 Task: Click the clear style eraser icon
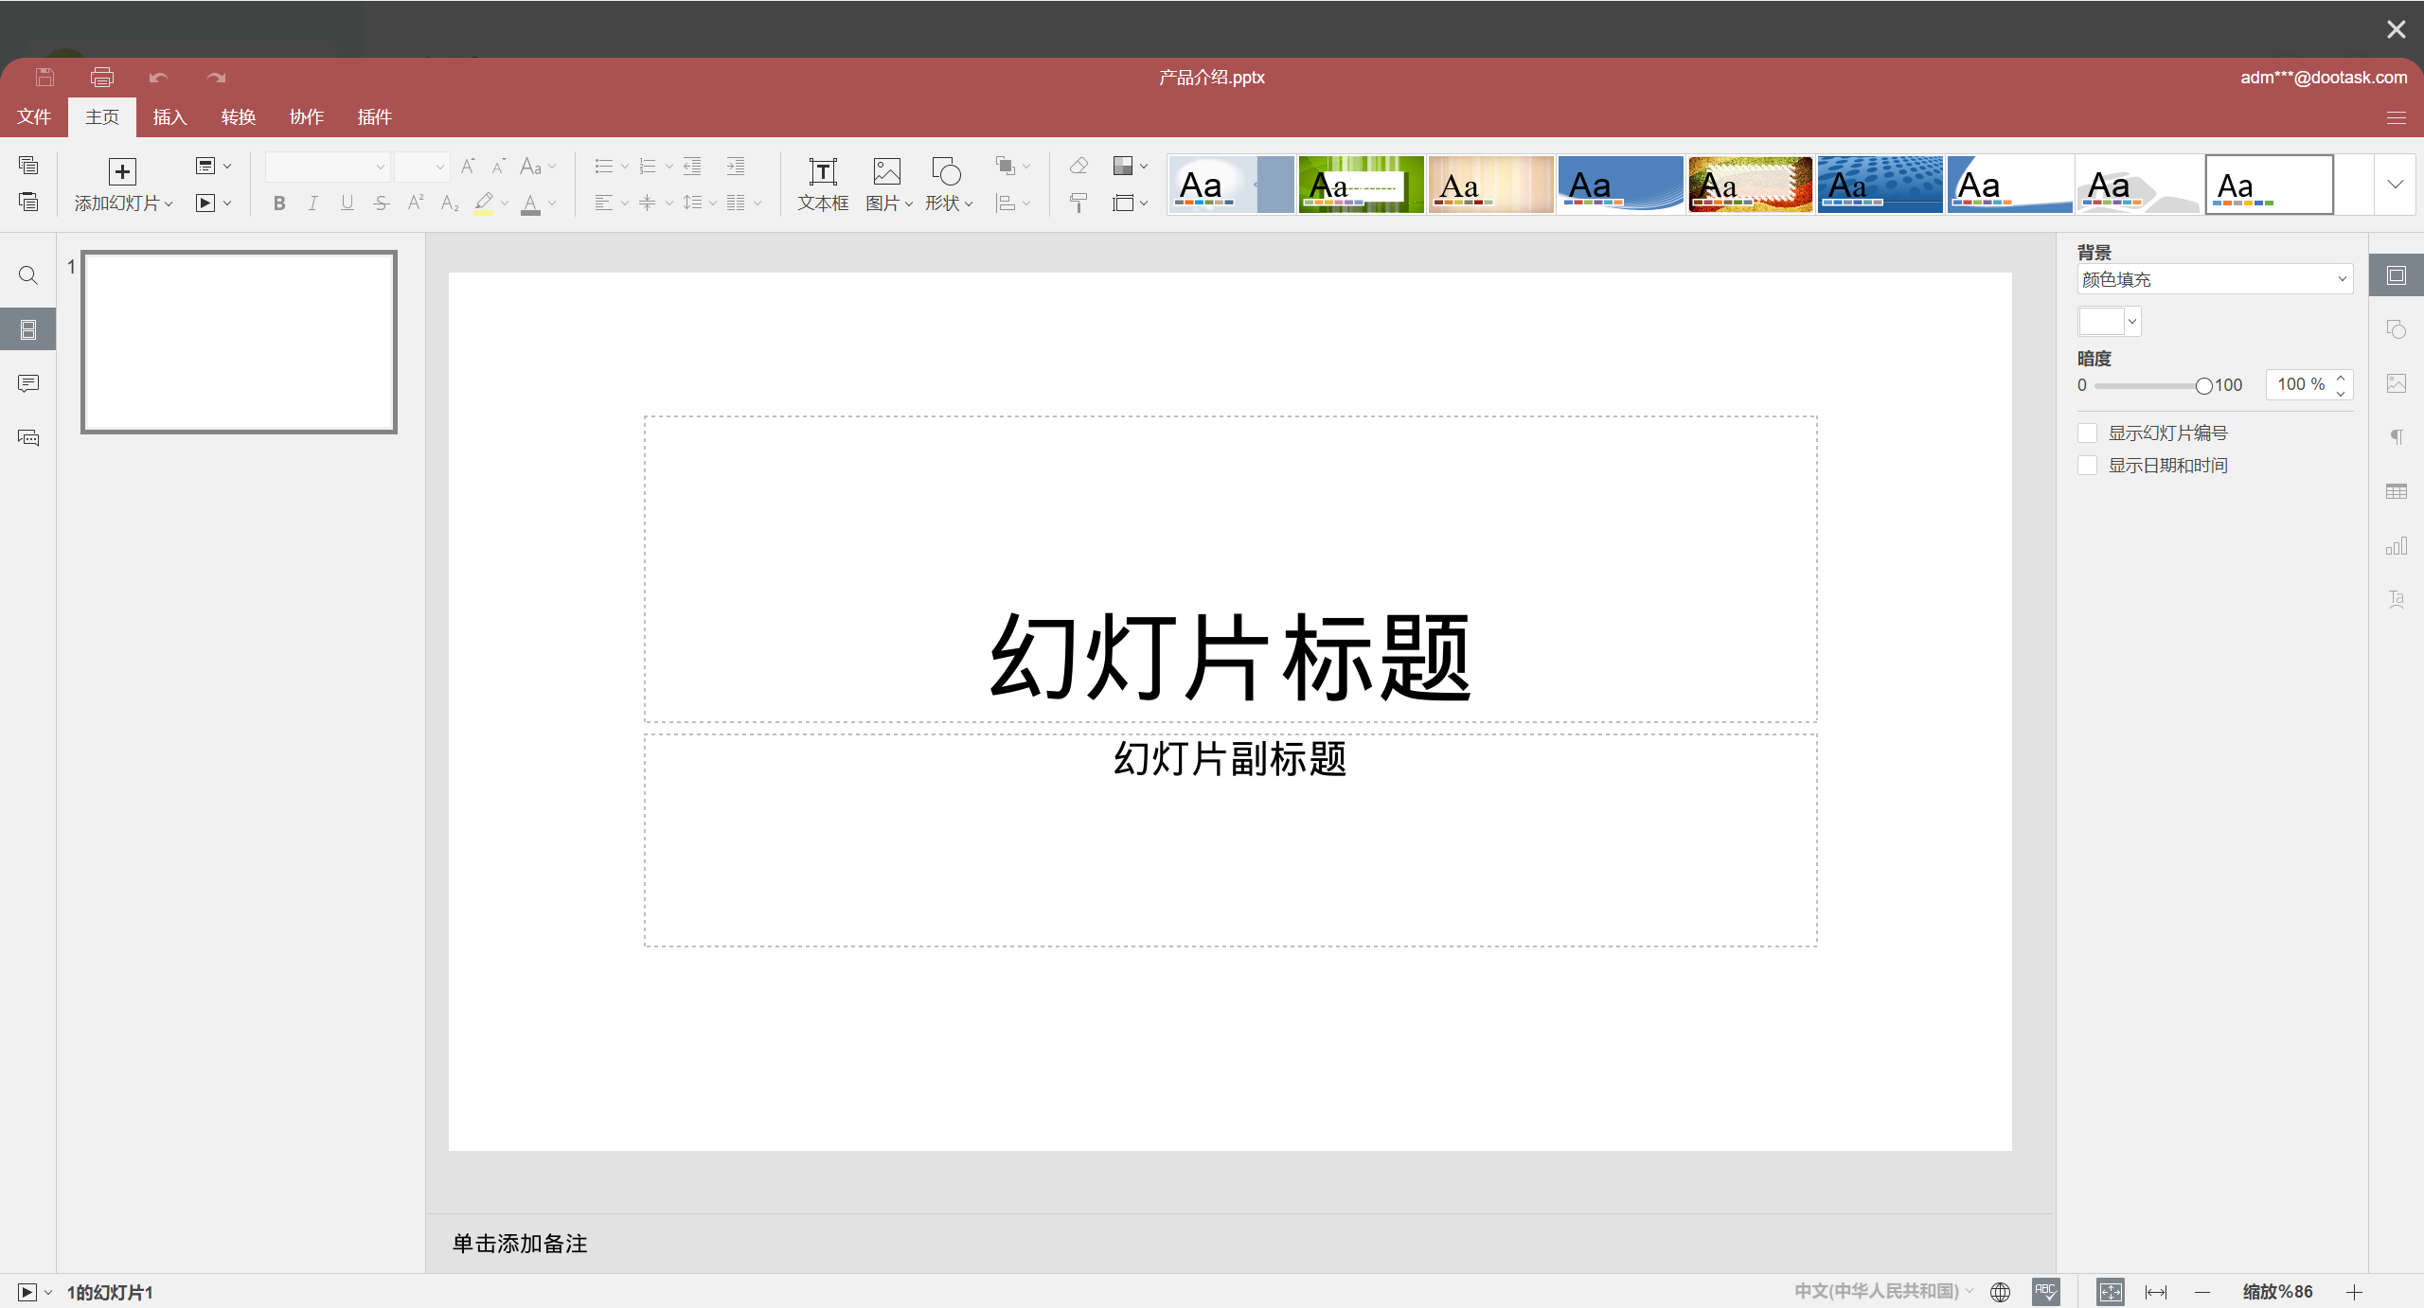tap(1078, 167)
